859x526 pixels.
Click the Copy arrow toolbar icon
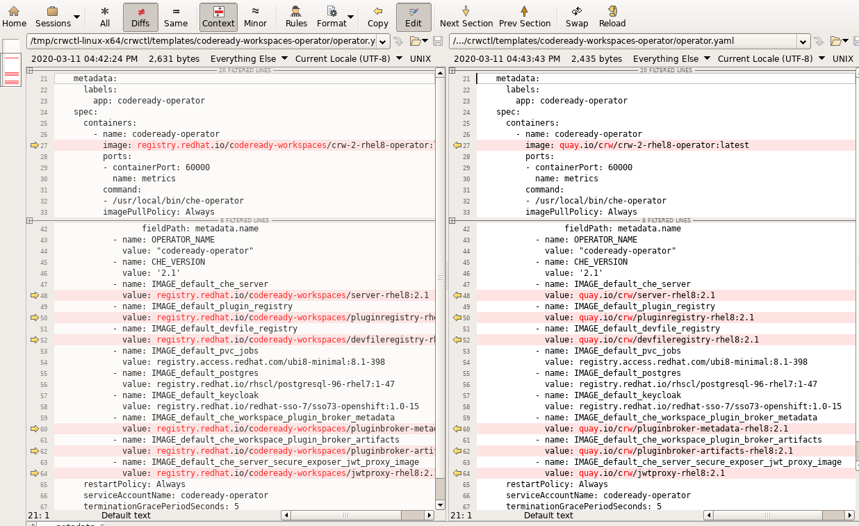click(x=377, y=17)
